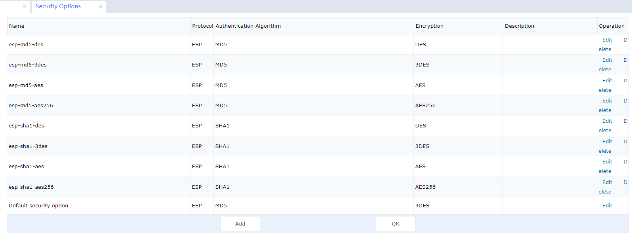This screenshot has width=632, height=239.
Task: Delete the esp-sha1-des entry
Action: click(x=605, y=131)
